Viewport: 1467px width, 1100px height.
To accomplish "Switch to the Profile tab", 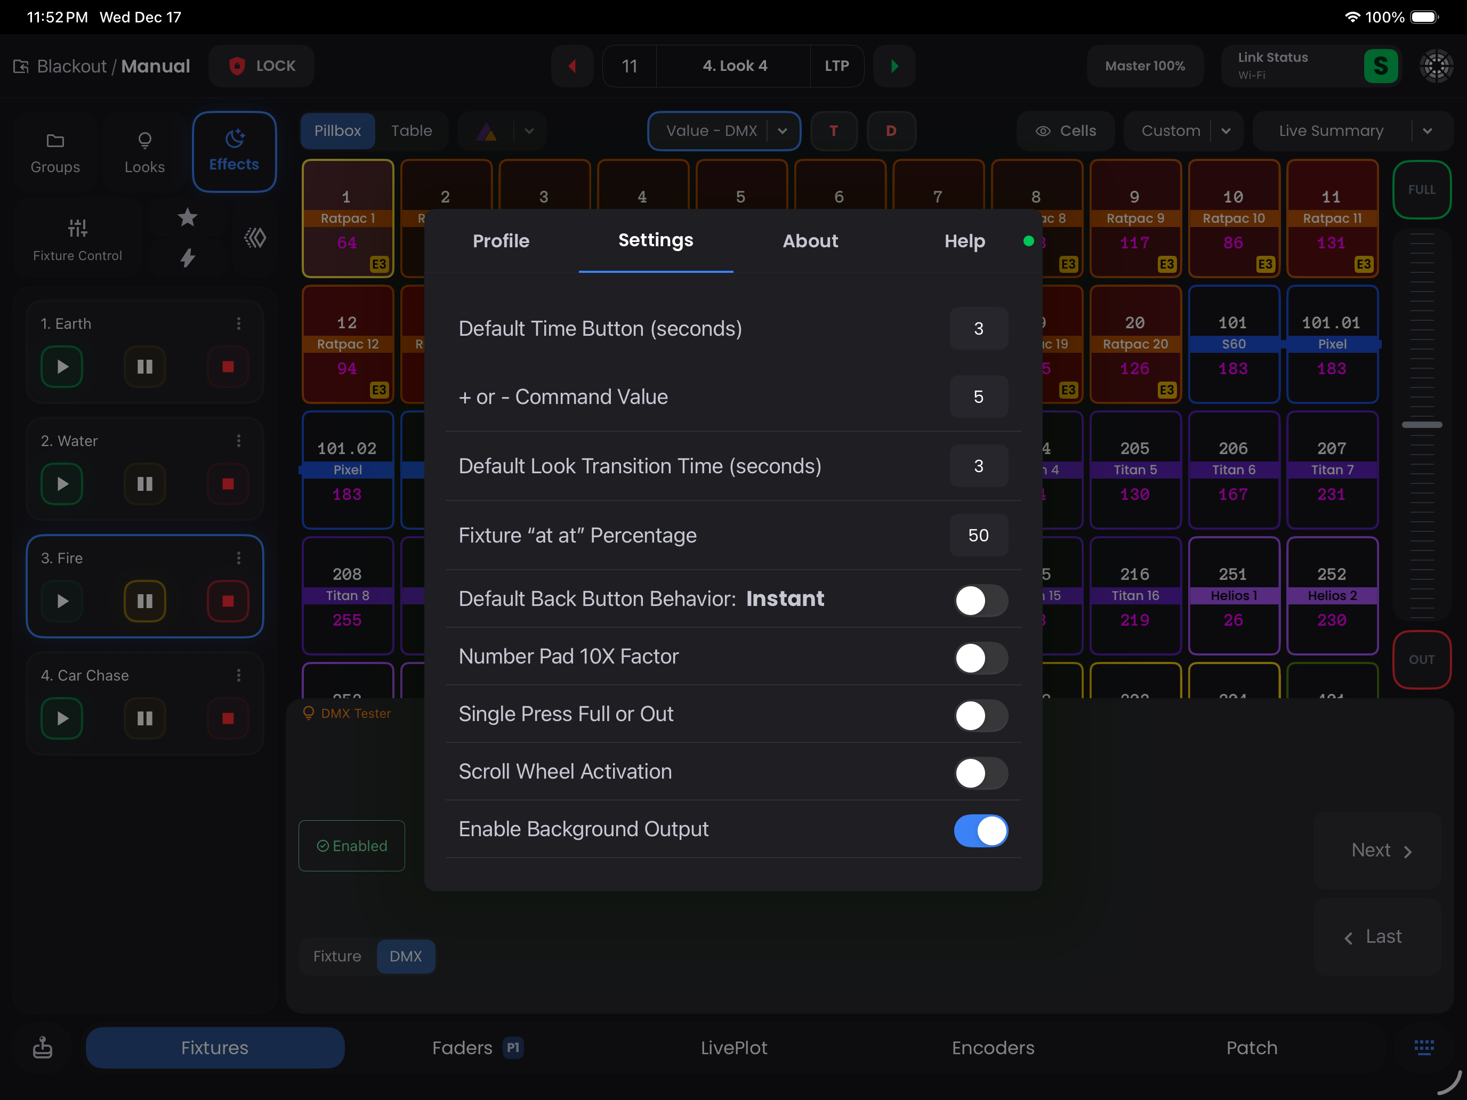I will click(x=501, y=241).
